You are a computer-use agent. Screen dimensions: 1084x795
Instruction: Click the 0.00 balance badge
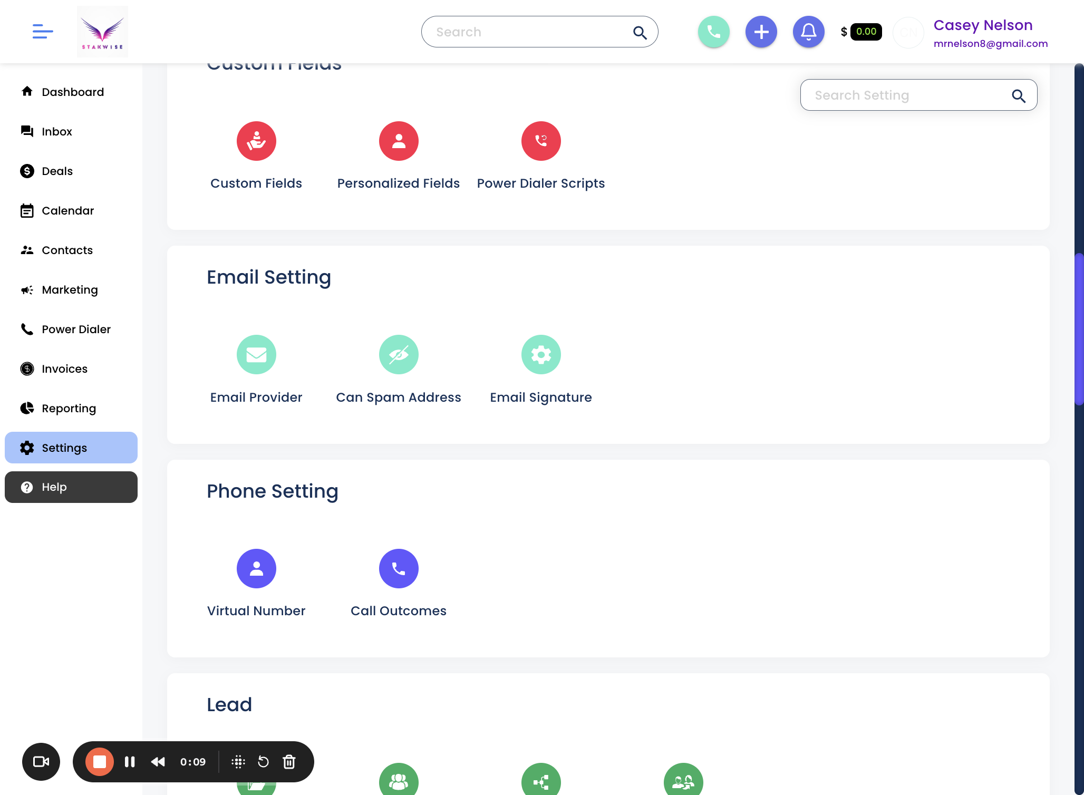point(866,32)
